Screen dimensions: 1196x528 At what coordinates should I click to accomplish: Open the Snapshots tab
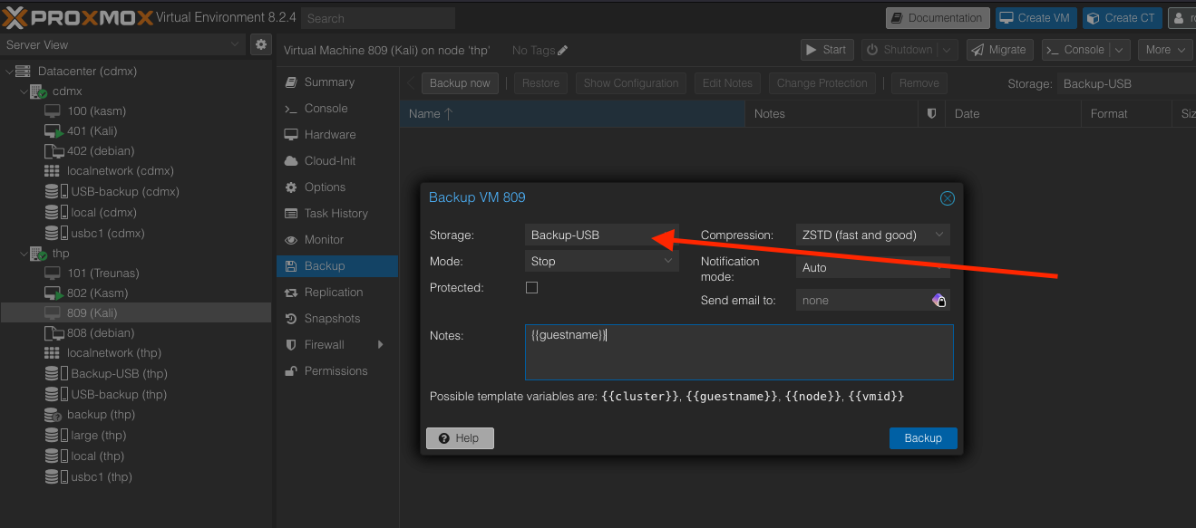(x=332, y=319)
